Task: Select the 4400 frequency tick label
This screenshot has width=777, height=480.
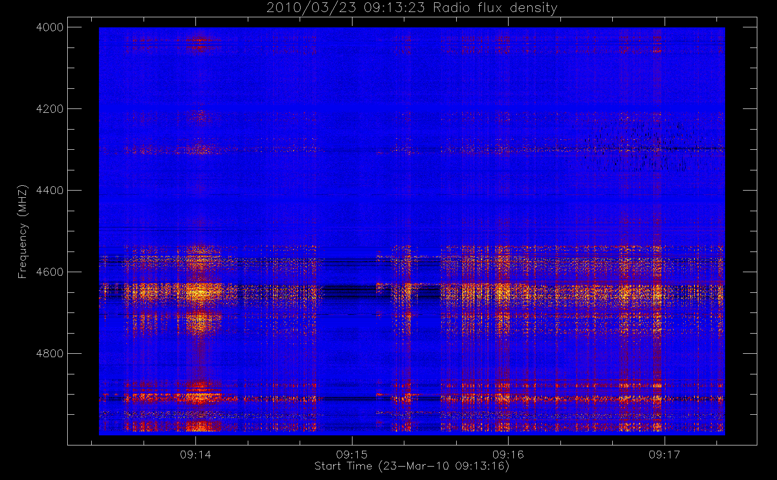Action: pos(50,191)
